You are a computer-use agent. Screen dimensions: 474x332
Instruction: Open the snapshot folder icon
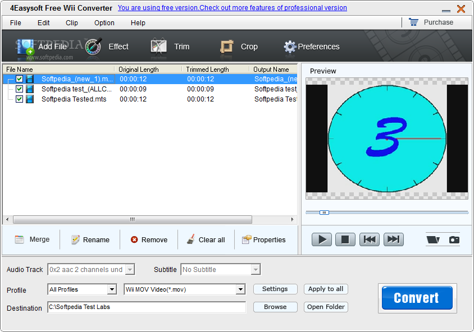[x=433, y=239]
